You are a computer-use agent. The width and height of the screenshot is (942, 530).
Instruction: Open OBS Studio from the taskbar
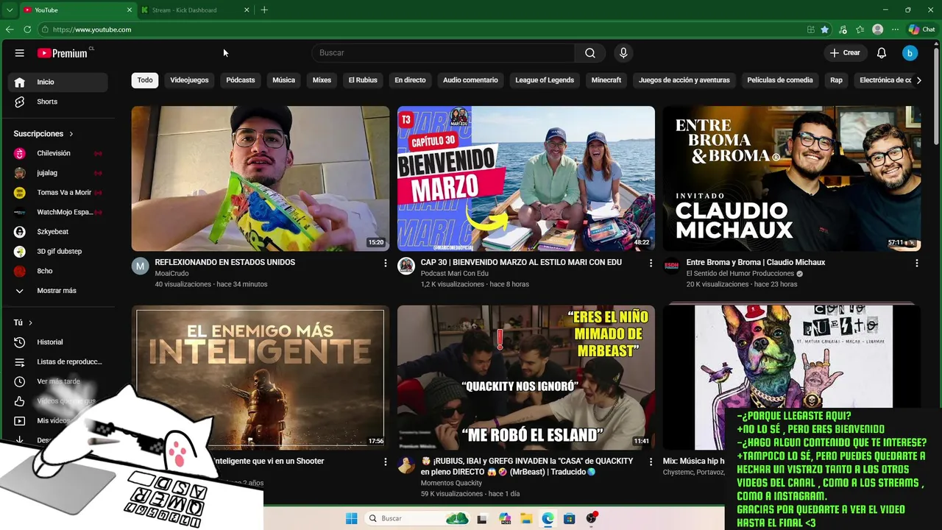point(591,518)
